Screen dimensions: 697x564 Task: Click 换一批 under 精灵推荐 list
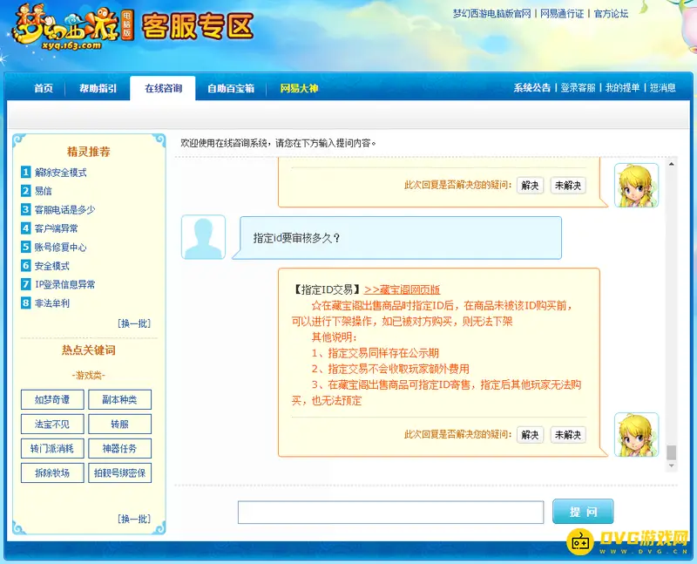click(134, 323)
